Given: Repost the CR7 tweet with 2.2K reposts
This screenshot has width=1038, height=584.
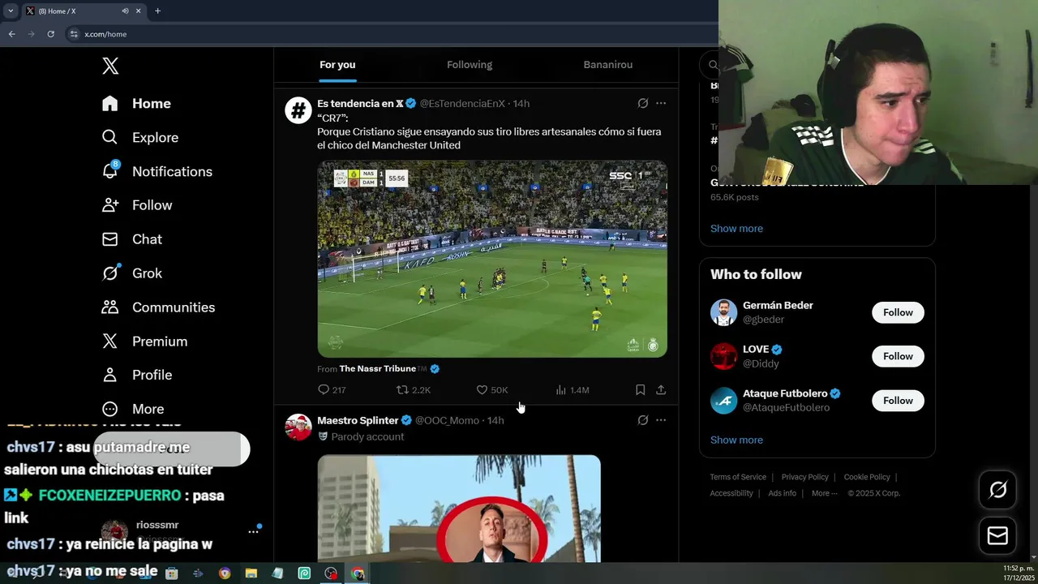Looking at the screenshot, I should [x=413, y=390].
